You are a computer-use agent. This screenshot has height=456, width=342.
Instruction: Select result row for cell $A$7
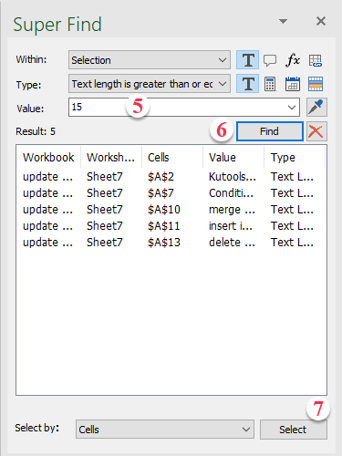pyautogui.click(x=171, y=193)
